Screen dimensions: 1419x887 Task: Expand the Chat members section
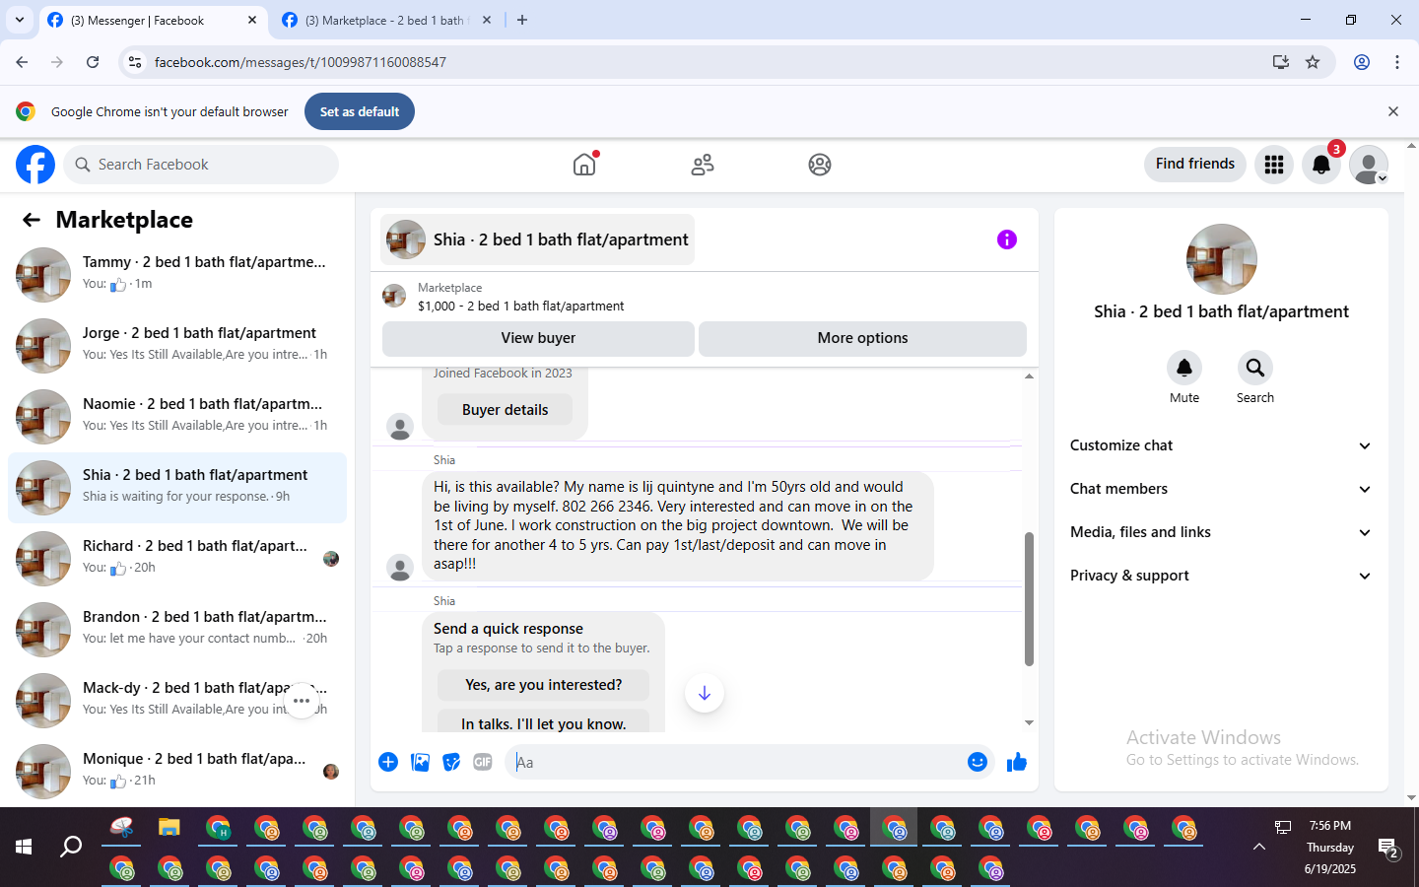pyautogui.click(x=1220, y=489)
